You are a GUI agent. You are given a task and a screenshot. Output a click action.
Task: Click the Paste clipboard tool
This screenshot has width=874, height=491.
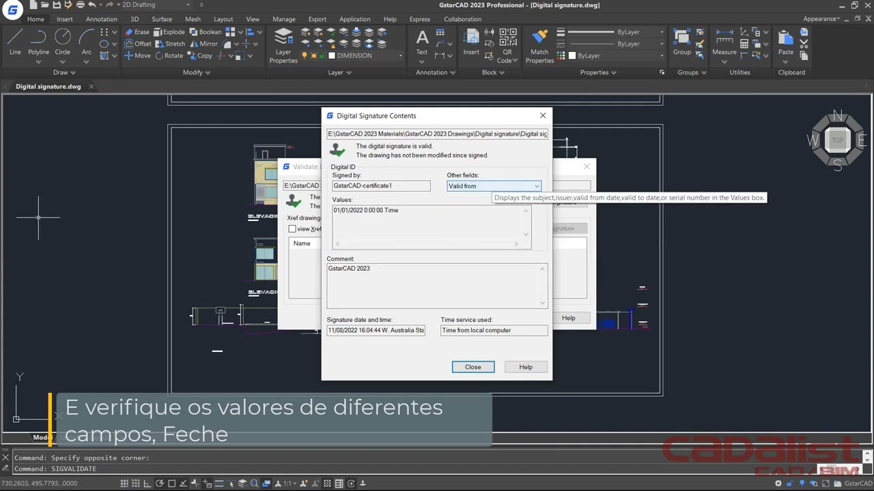[786, 42]
